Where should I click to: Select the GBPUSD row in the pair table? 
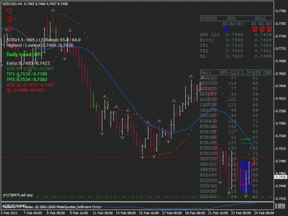(x=229, y=170)
